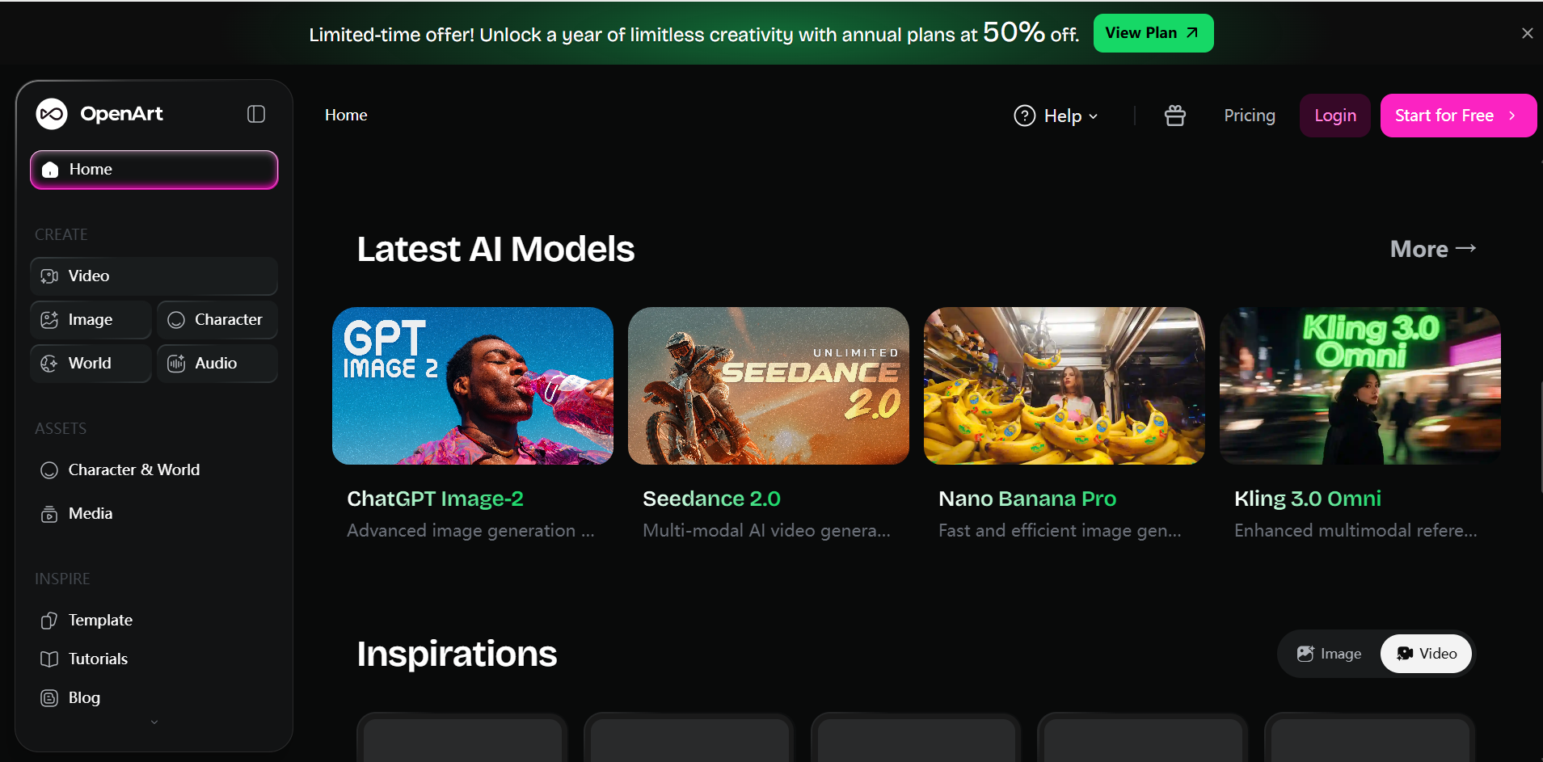The image size is (1543, 762).
Task: Click the World globe icon in Create
Action: click(49, 364)
